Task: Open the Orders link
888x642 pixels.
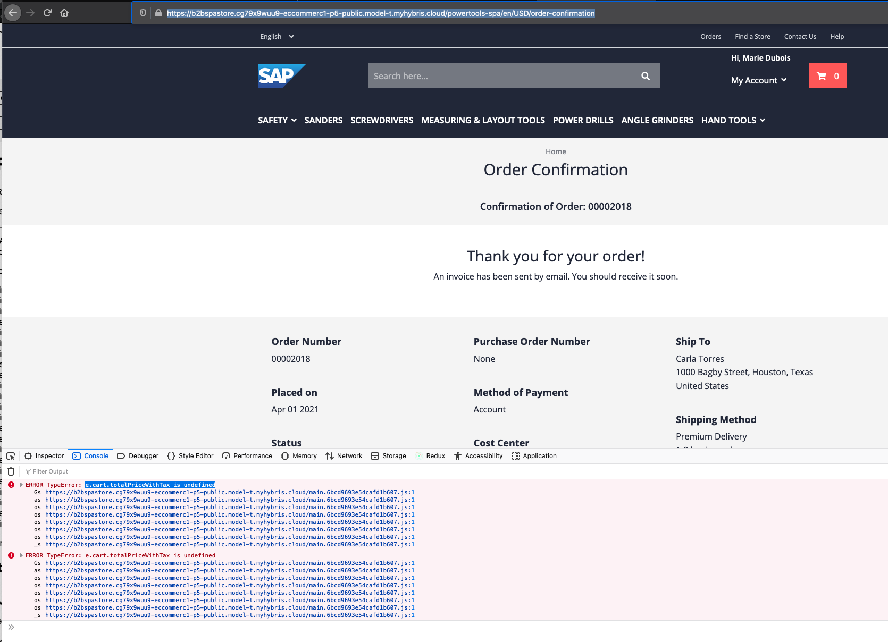Action: coord(711,36)
